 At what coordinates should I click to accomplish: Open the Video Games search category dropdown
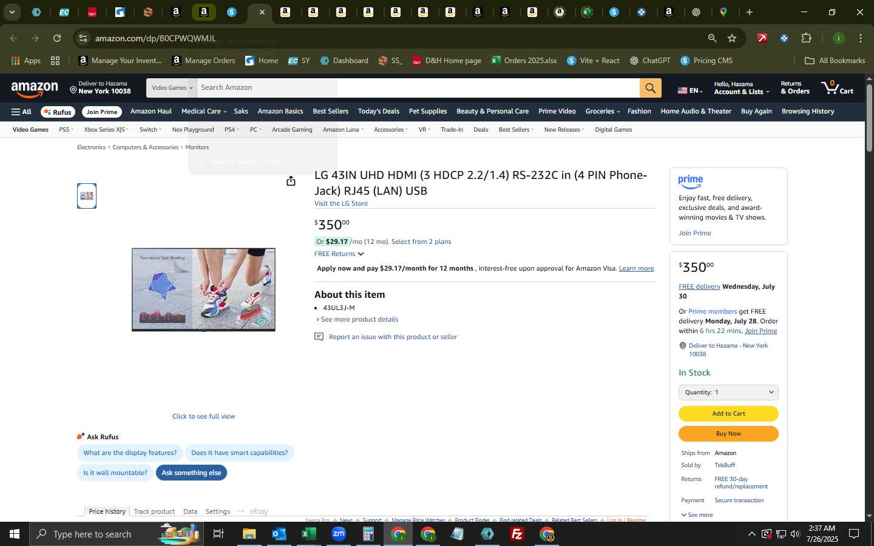pyautogui.click(x=172, y=88)
